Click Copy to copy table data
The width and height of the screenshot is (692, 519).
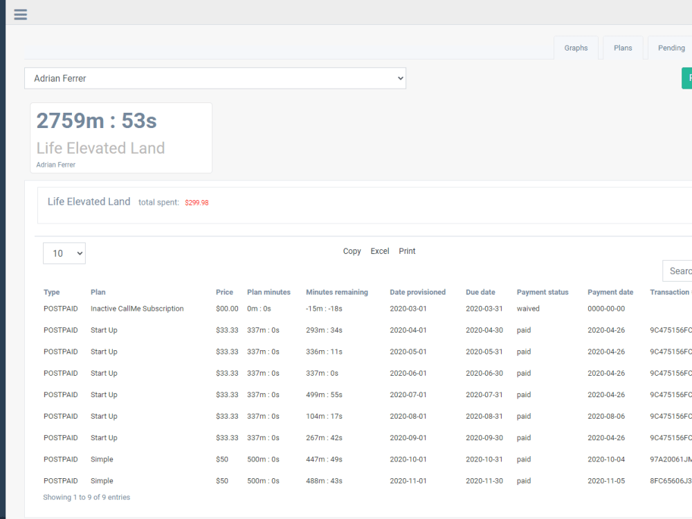tap(352, 251)
